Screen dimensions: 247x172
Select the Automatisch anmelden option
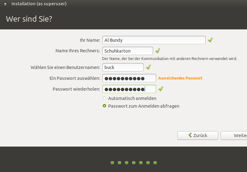click(x=104, y=98)
